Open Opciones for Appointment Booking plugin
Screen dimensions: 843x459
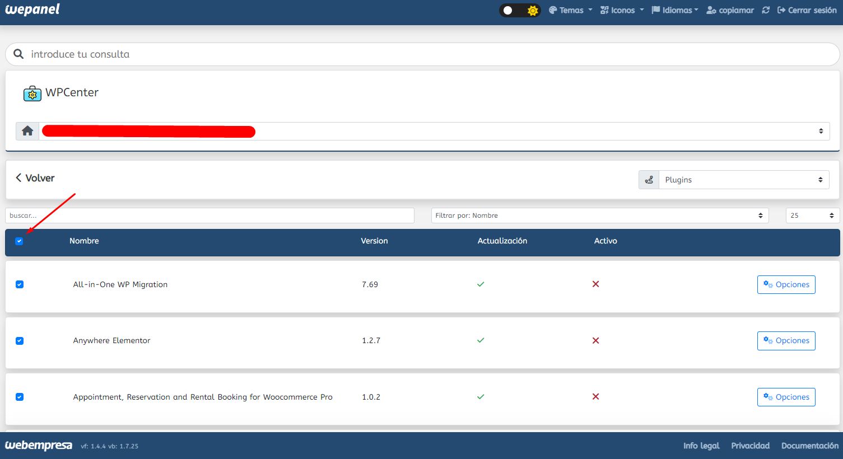click(786, 397)
